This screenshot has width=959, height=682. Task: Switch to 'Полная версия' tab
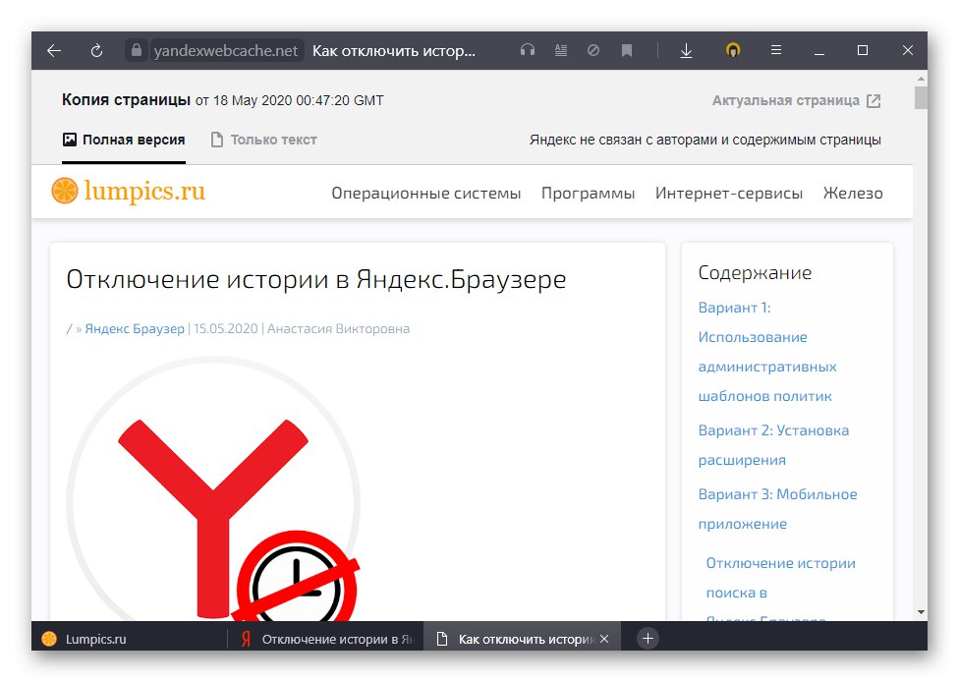pyautogui.click(x=124, y=141)
